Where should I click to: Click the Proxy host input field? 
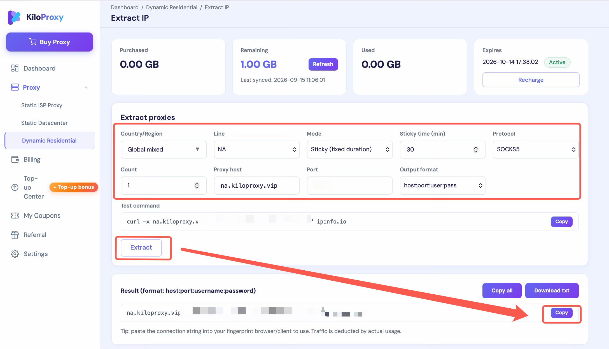(x=256, y=185)
